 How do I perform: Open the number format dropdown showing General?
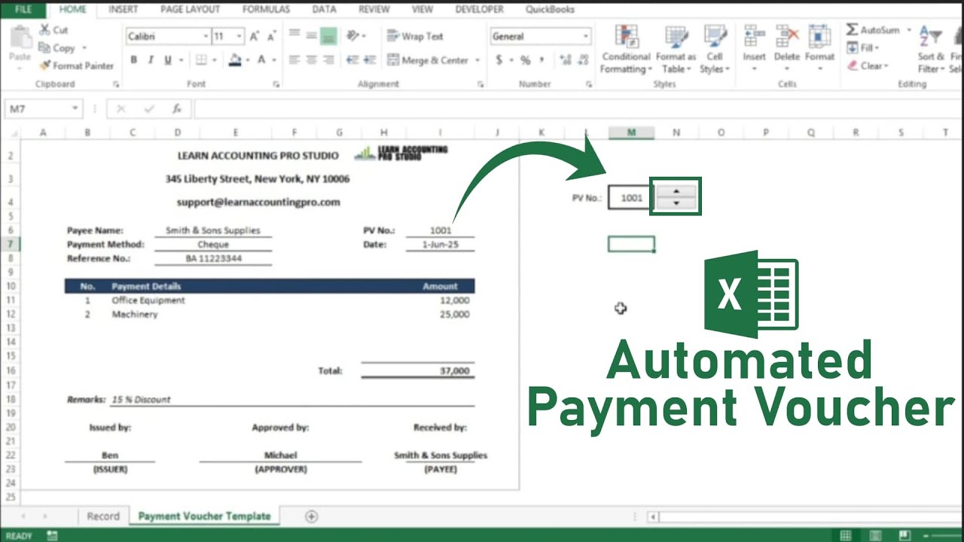pos(584,35)
